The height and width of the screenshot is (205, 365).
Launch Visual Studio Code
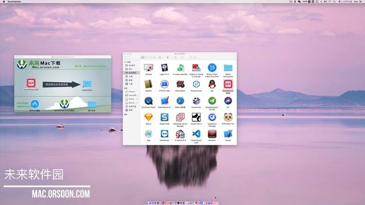coord(196,134)
